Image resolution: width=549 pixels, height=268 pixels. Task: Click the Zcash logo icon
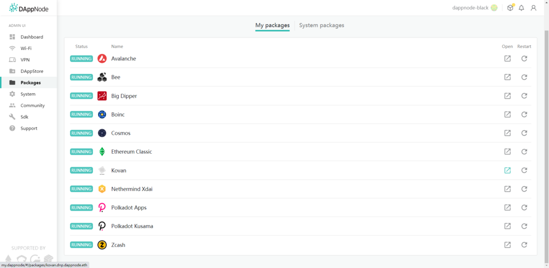102,245
